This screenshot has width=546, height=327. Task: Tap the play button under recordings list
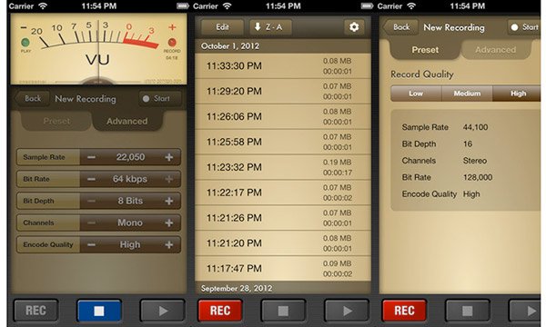tap(347, 311)
